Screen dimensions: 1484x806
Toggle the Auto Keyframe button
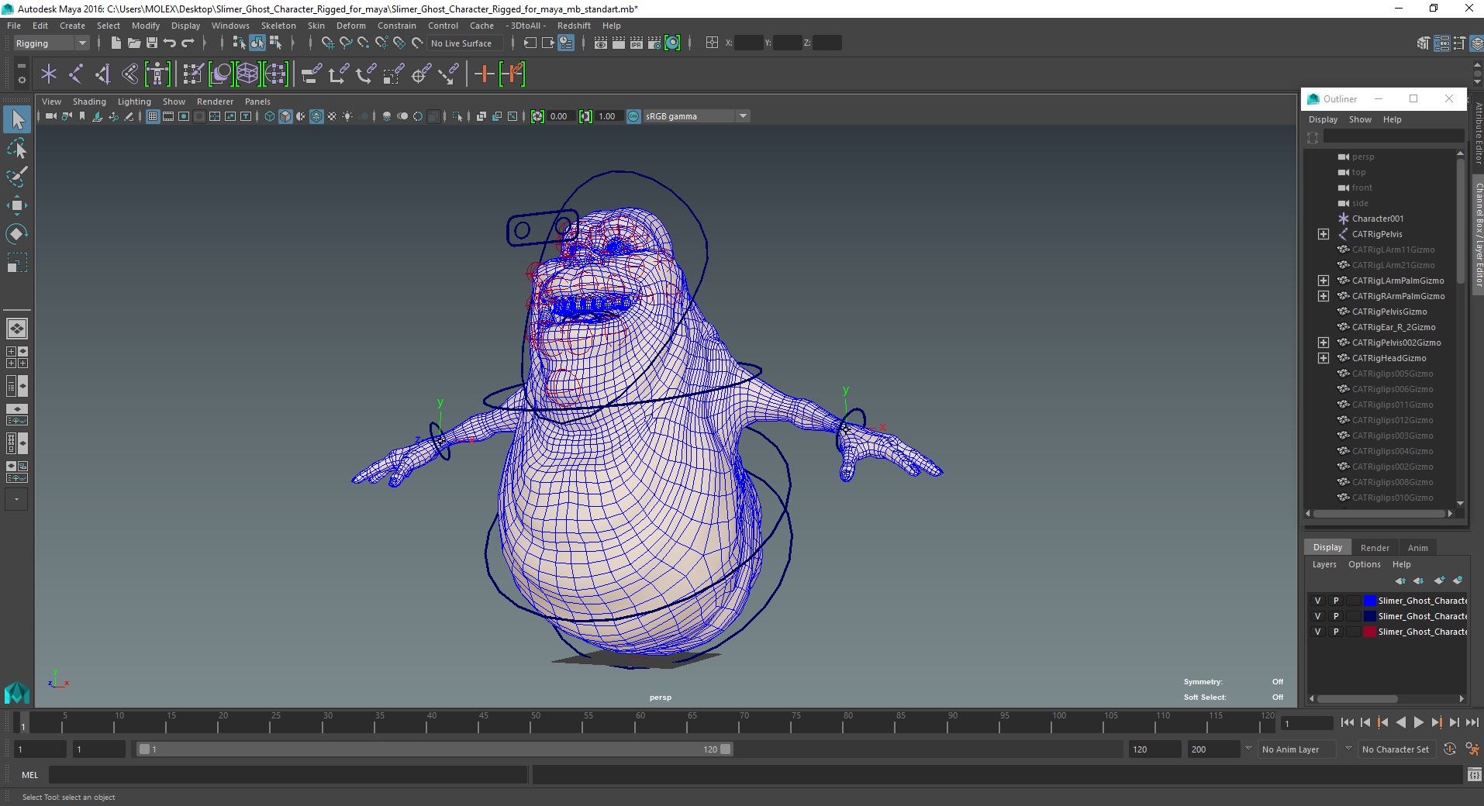(1450, 749)
